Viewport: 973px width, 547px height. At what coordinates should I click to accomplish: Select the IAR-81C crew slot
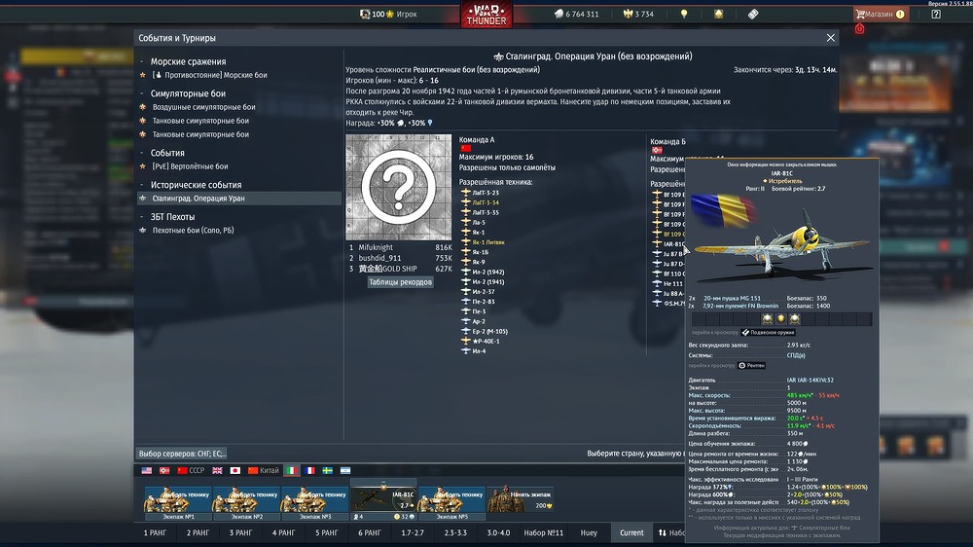(383, 500)
